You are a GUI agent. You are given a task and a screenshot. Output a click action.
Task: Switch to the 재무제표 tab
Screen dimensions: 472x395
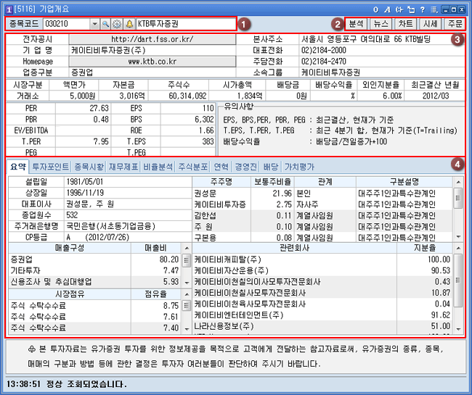tap(125, 167)
